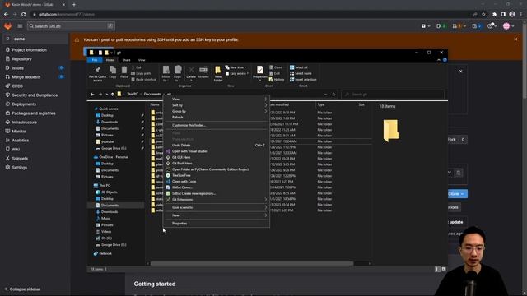
Task: Open the CI/CD item in GitLab sidebar
Action: [x=17, y=86]
